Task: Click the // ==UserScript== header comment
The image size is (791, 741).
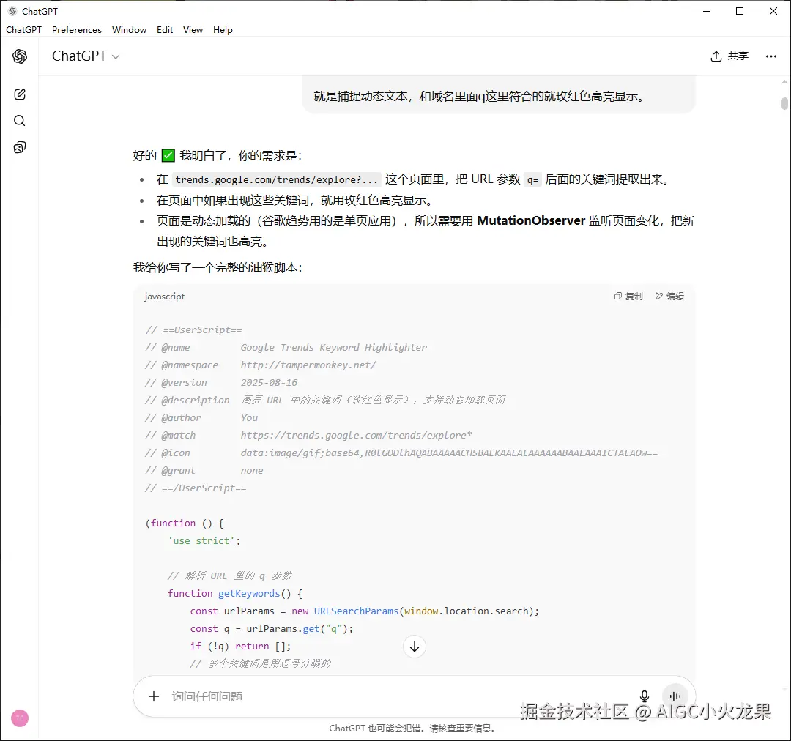Action: click(x=193, y=330)
